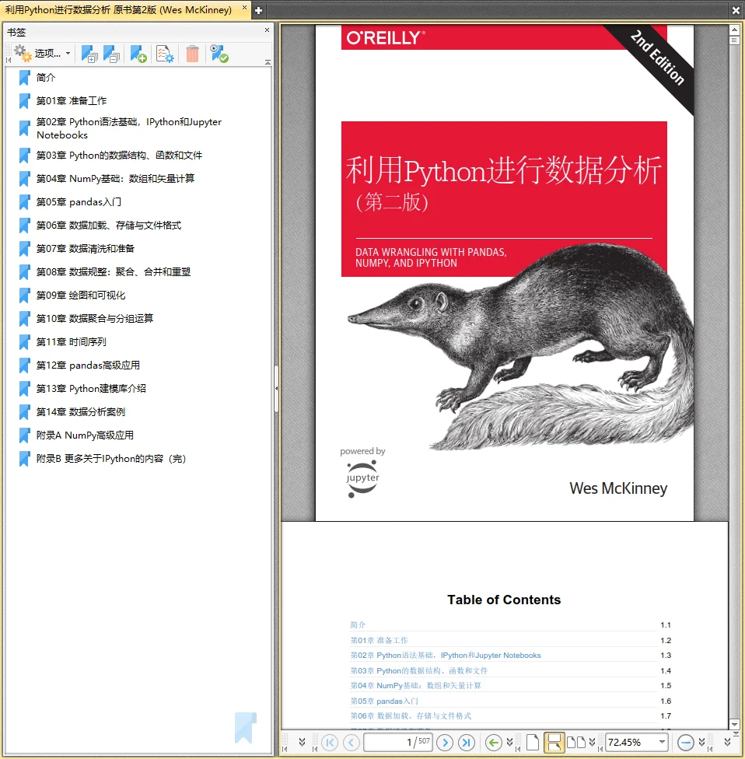Image resolution: width=745 pixels, height=759 pixels.
Task: Click the page number input field
Action: (x=398, y=742)
